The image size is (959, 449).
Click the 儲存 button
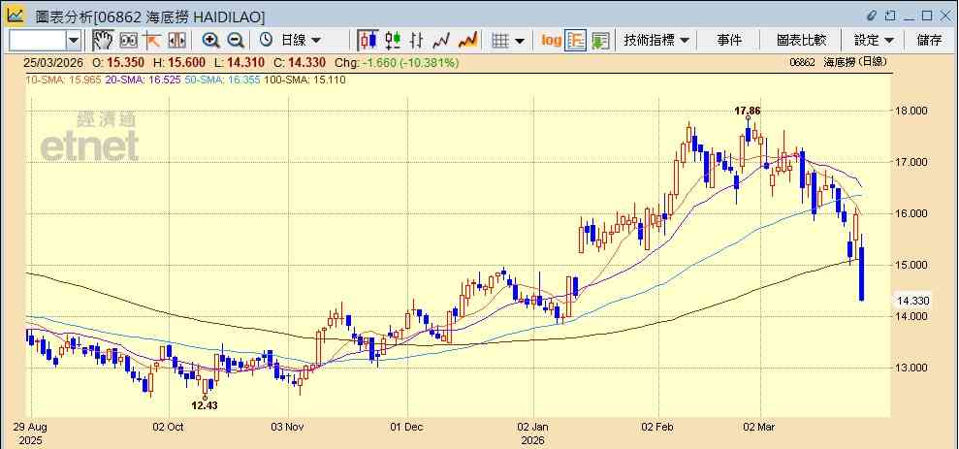tap(930, 41)
